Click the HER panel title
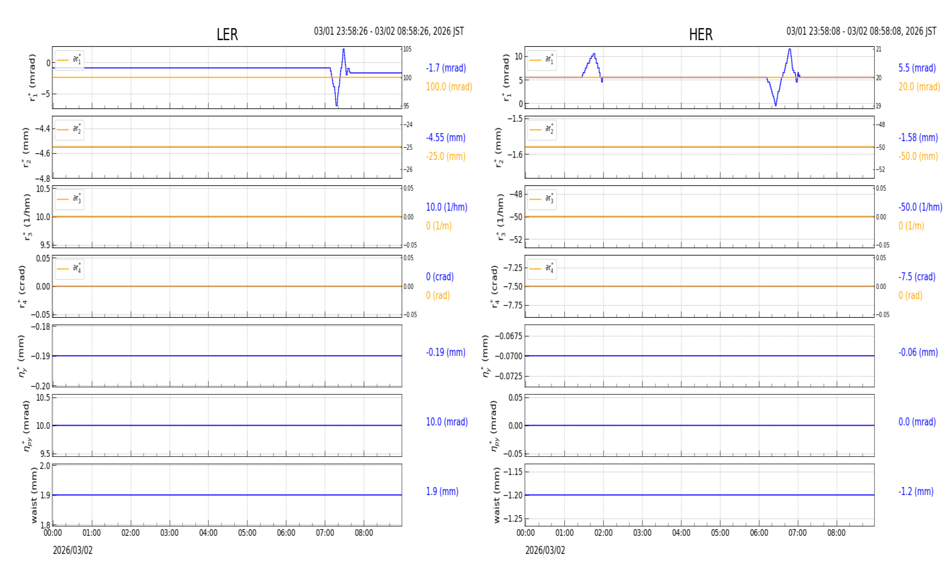Viewport: 945px width, 578px height. (x=701, y=35)
